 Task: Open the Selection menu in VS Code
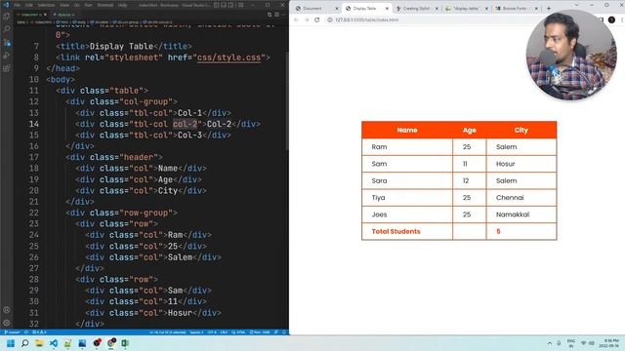(46, 5)
